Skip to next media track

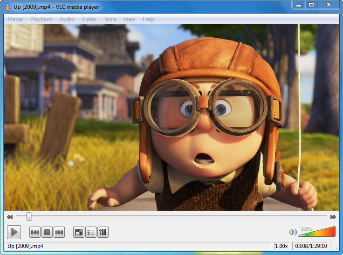(59, 232)
